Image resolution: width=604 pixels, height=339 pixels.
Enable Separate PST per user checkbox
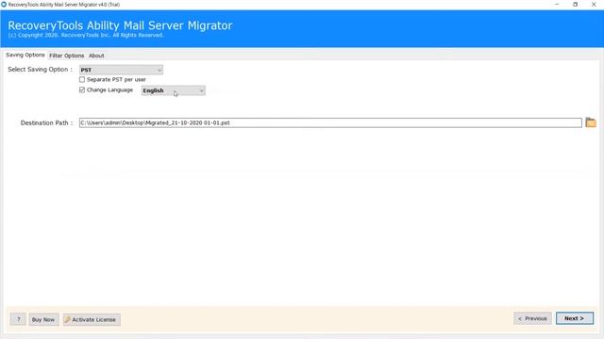(x=82, y=79)
